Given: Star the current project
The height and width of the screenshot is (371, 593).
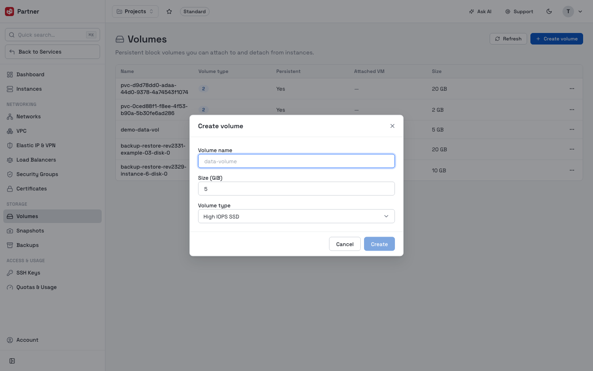Looking at the screenshot, I should pyautogui.click(x=169, y=12).
